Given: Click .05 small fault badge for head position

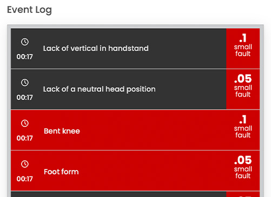Looking at the screenshot, I should (243, 89).
